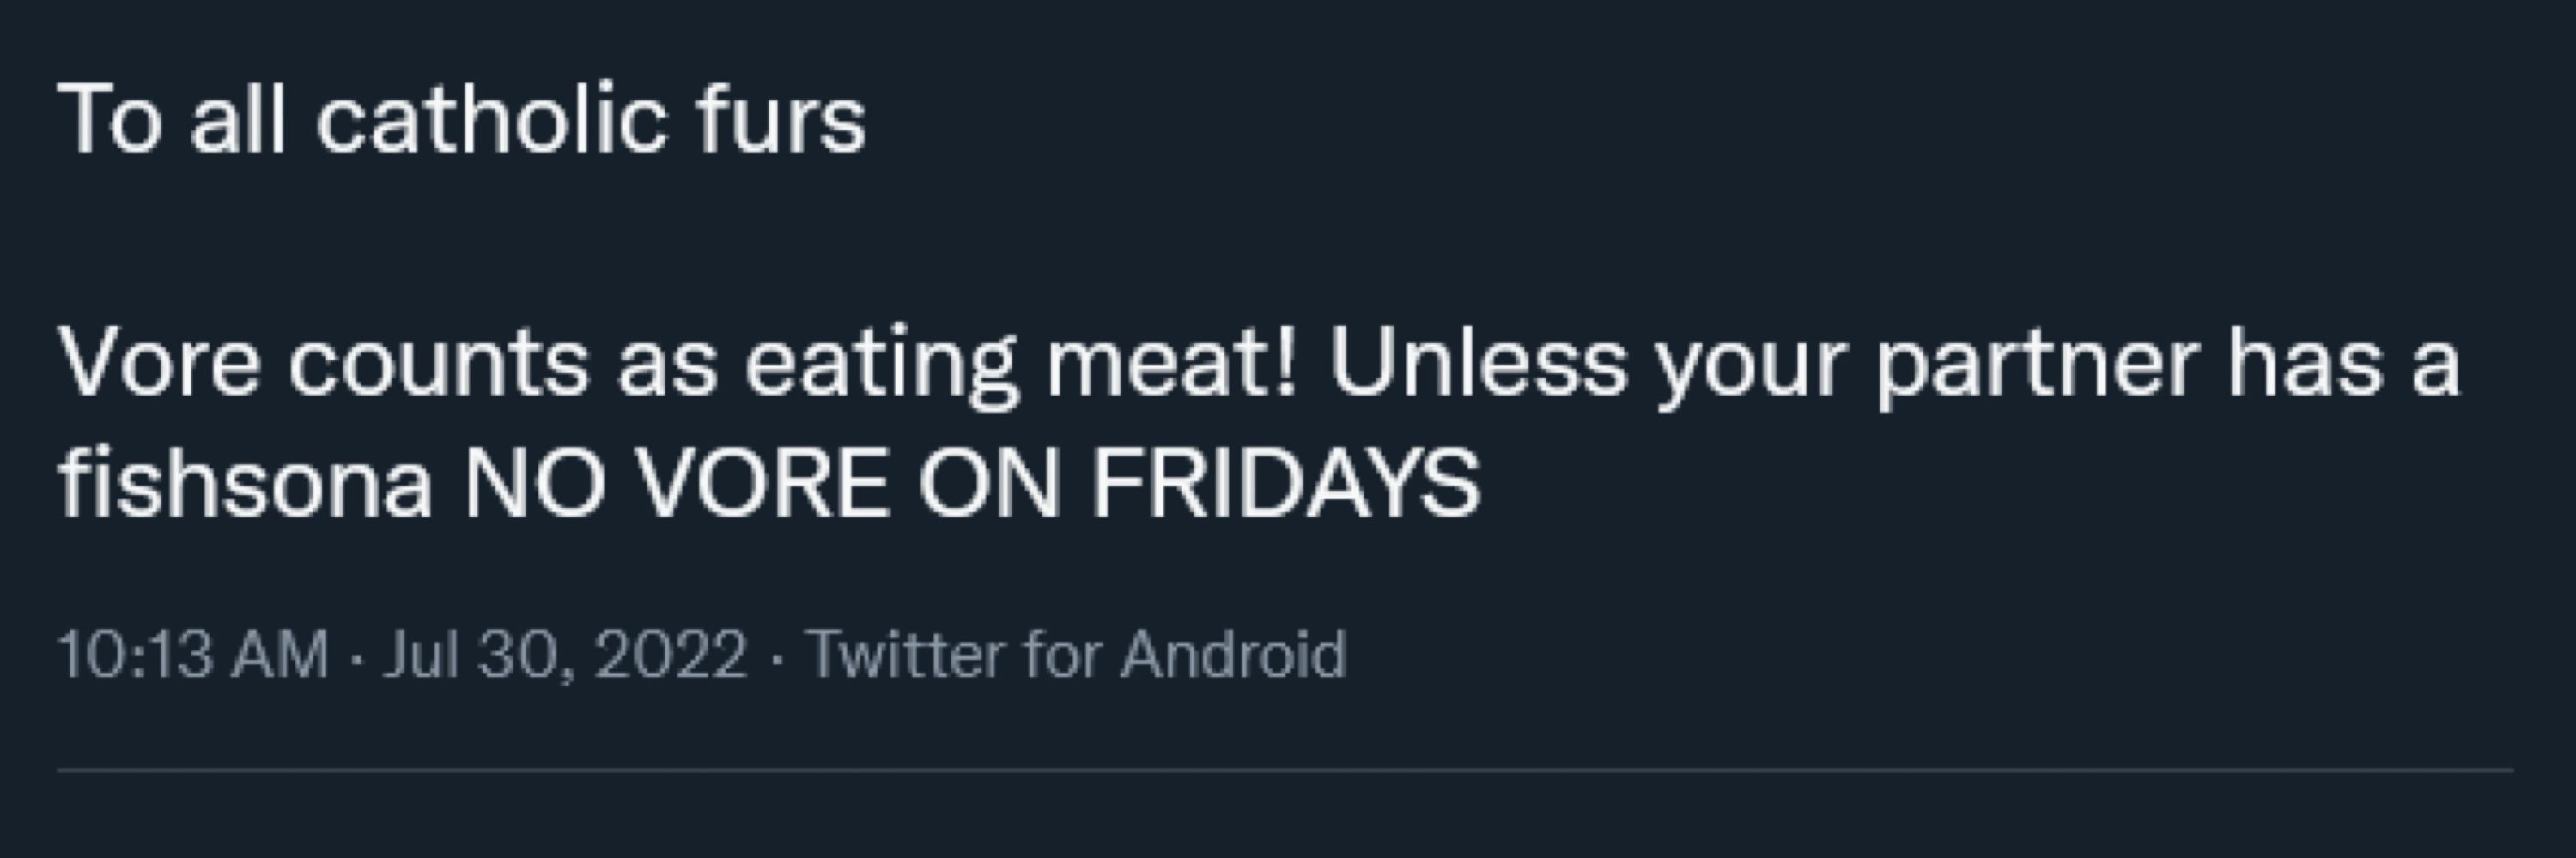Click 'Unless your partner has a' text
2576x858 pixels.
point(1894,365)
